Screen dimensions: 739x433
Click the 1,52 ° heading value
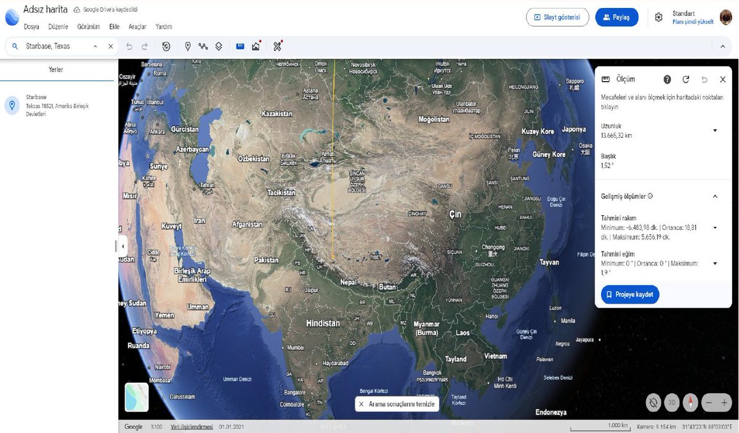pyautogui.click(x=607, y=165)
